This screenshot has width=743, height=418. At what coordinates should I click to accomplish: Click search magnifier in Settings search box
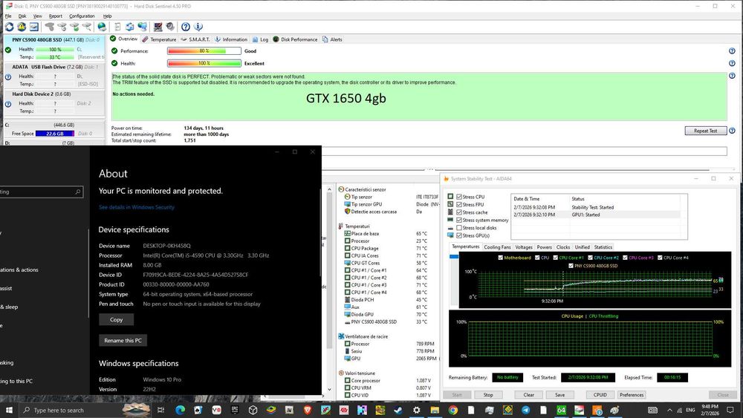coord(78,192)
